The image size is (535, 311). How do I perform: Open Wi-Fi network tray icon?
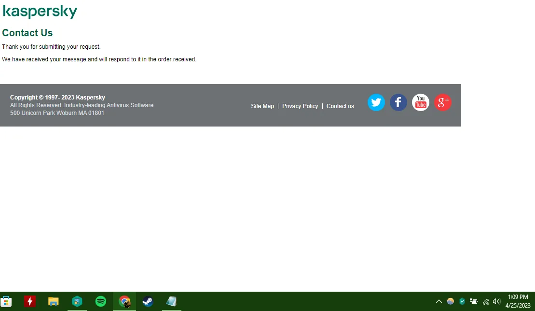485,301
